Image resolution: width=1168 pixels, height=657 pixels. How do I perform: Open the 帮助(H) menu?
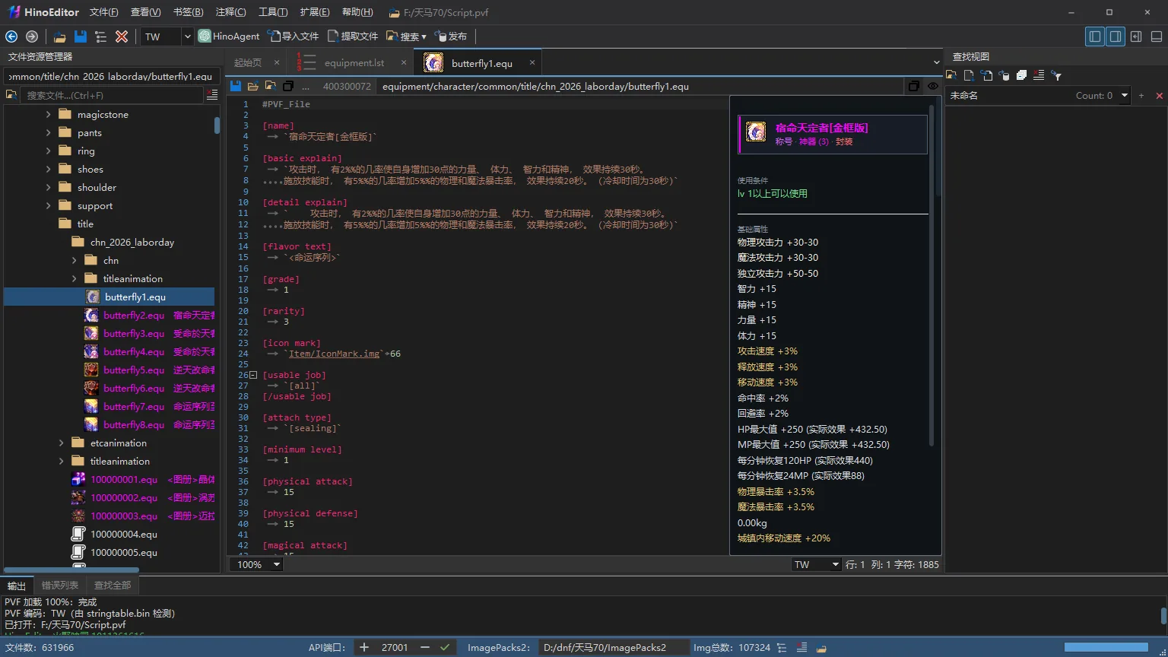click(x=357, y=12)
